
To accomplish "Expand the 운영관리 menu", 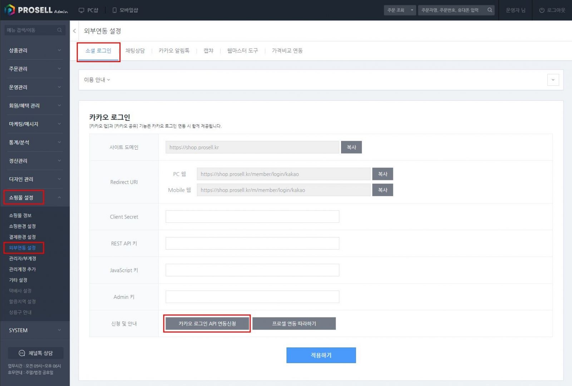I will [35, 87].
